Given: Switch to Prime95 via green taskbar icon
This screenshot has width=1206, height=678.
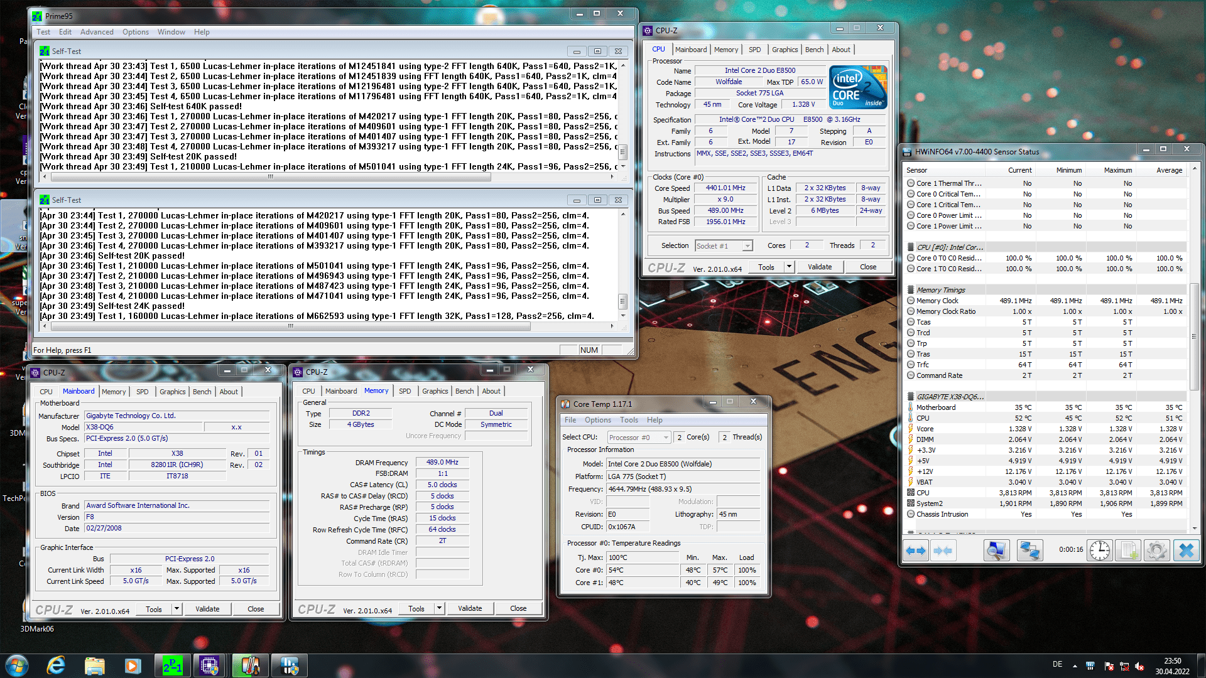Looking at the screenshot, I should pyautogui.click(x=172, y=665).
